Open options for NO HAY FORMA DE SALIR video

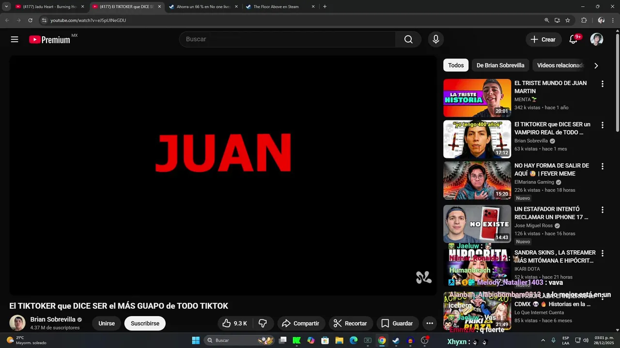(603, 166)
